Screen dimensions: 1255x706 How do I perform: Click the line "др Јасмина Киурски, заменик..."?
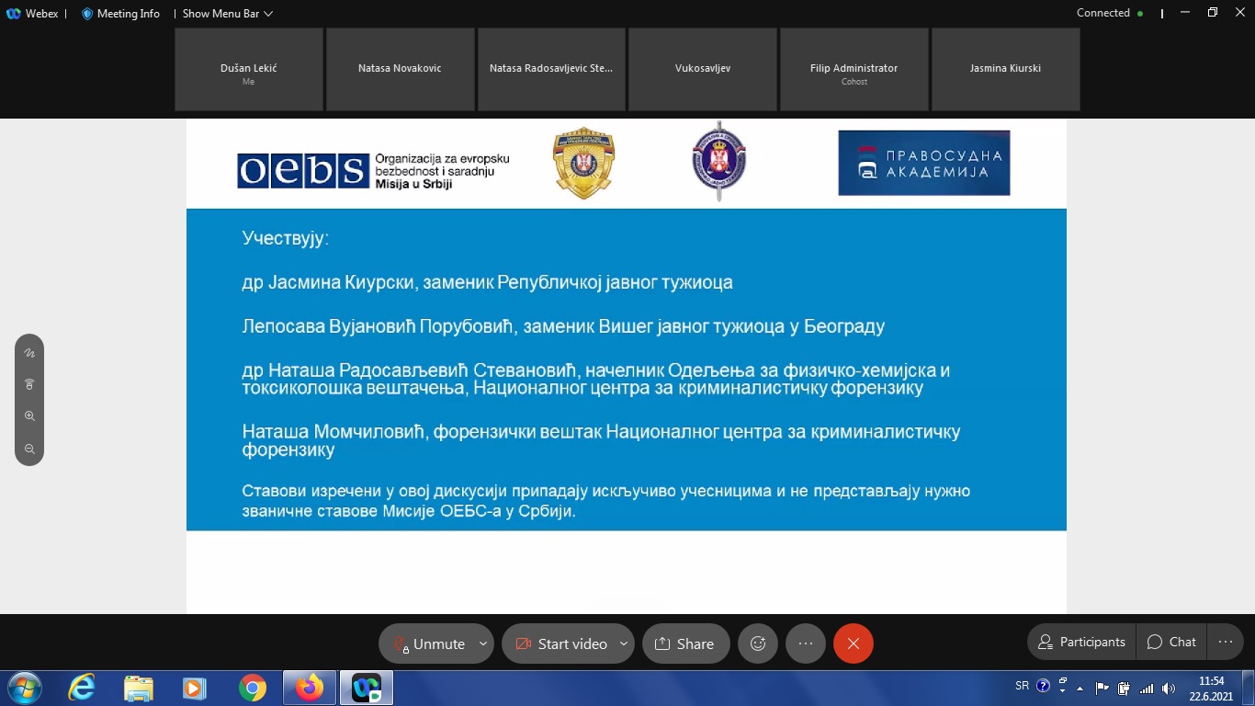[x=488, y=283]
